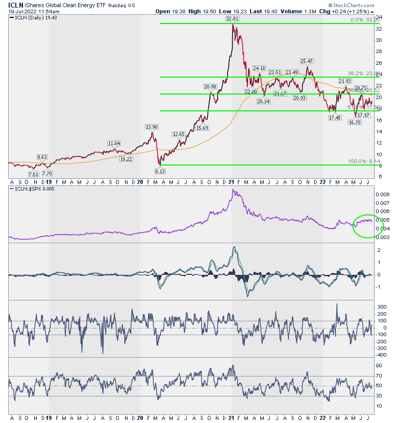
Task: Click the ICLN (Daily) 19.43 legend
Action: click(x=33, y=18)
